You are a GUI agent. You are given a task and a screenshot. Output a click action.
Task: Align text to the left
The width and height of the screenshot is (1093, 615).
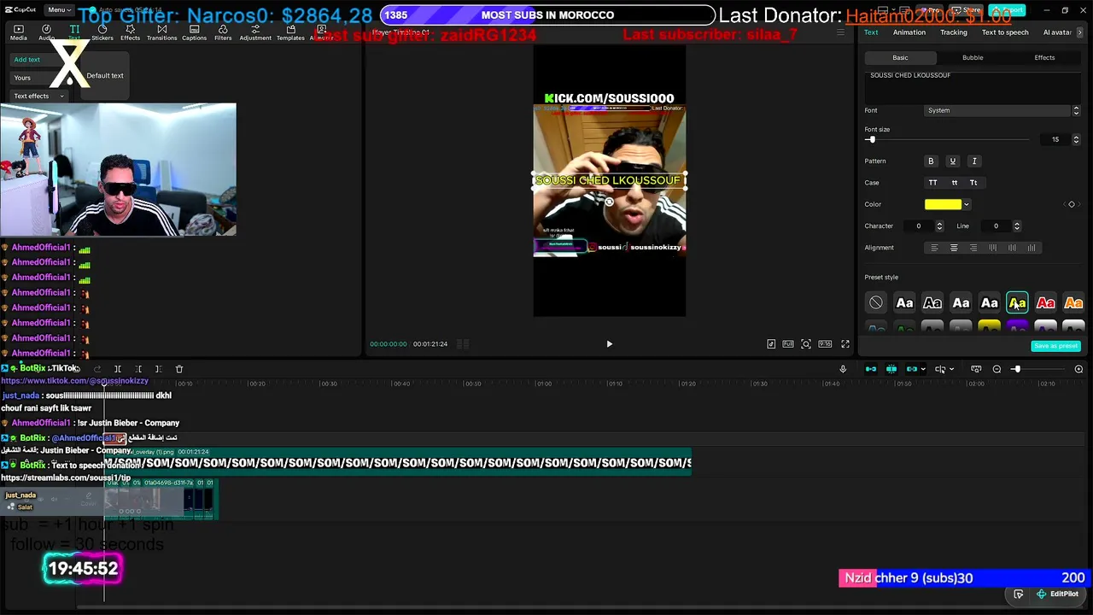(x=934, y=248)
